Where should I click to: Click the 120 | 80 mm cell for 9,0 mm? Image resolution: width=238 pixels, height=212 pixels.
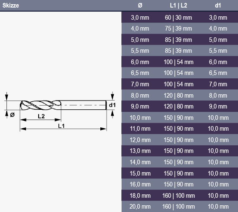[178, 106]
